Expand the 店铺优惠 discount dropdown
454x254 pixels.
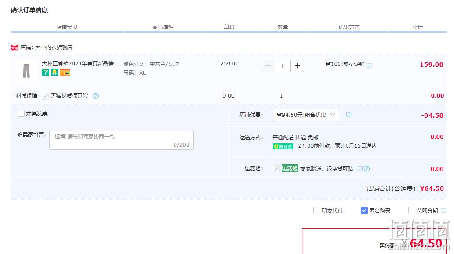click(x=306, y=115)
